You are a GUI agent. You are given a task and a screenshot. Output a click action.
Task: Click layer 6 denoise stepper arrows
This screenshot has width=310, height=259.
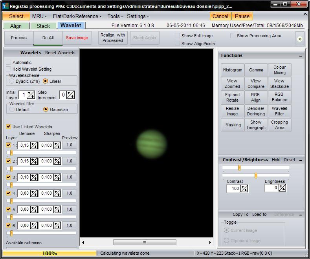34,225
